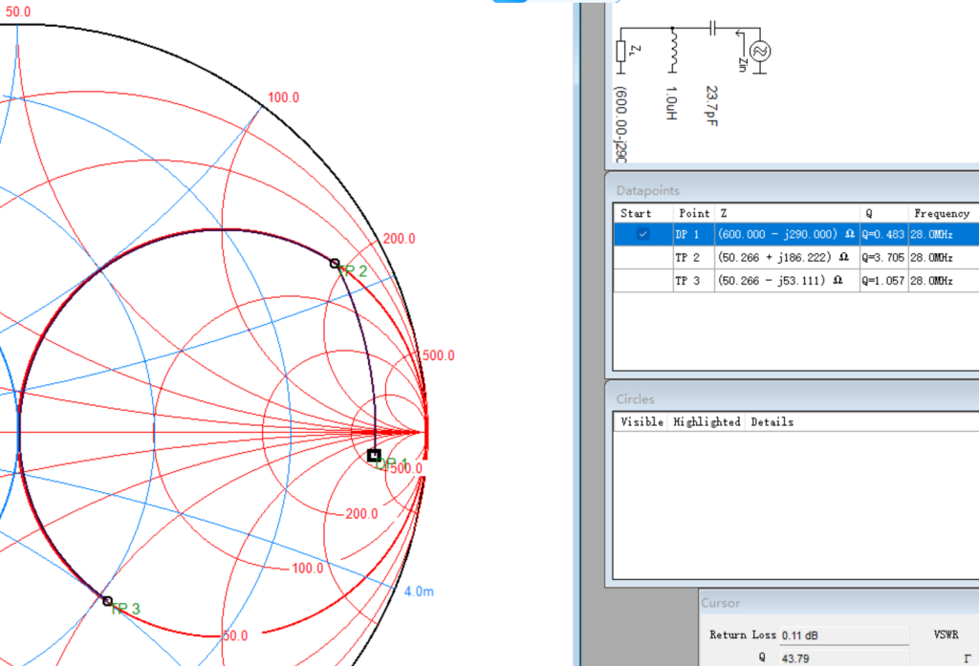Click the Visible column header in Circles

tap(642, 422)
